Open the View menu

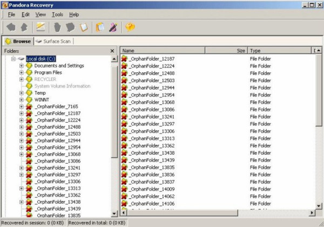point(40,15)
